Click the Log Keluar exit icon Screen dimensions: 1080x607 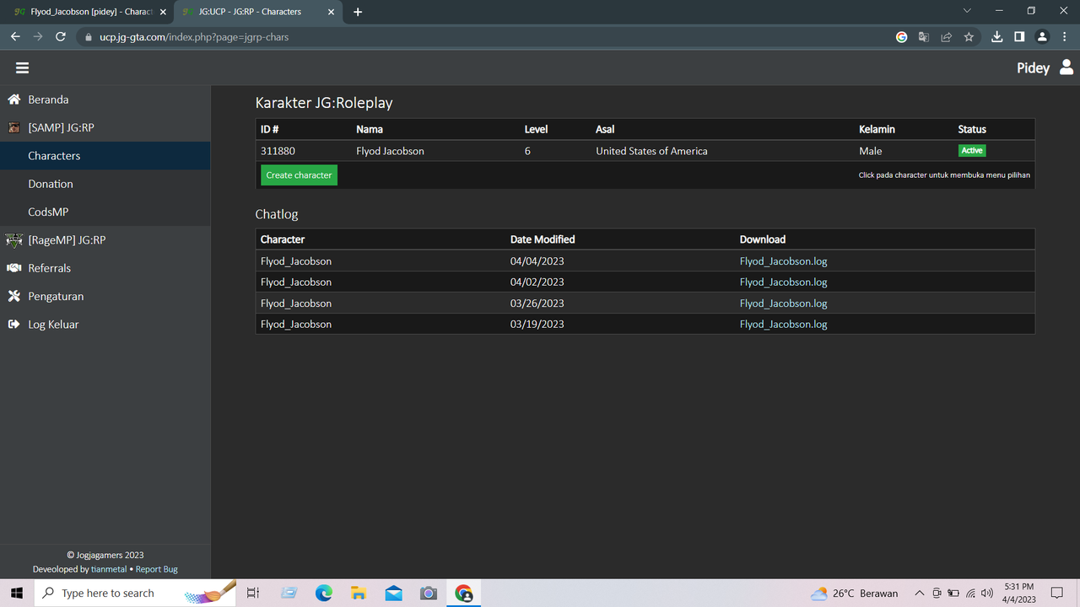tap(13, 325)
